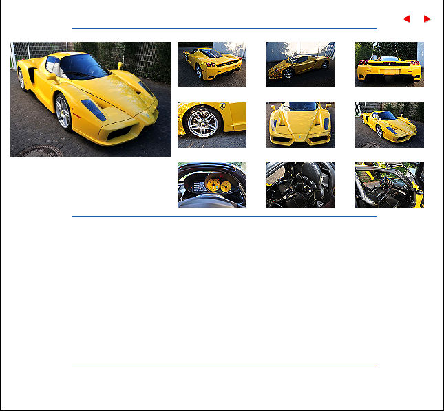Screen dimensions: 444x411
Task: Select the rear three-quarter view thumbnail
Action: [x=212, y=65]
